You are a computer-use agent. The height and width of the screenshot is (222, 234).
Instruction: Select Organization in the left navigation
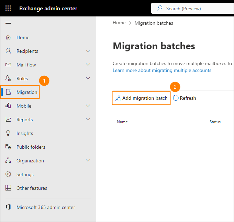(x=30, y=161)
